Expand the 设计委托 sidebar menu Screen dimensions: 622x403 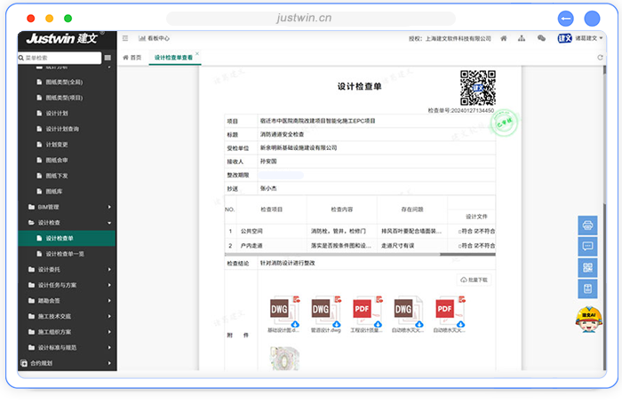click(67, 269)
